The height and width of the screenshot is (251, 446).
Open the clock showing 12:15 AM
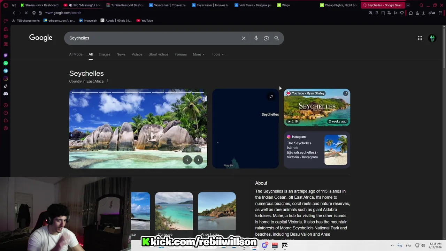[436, 245]
